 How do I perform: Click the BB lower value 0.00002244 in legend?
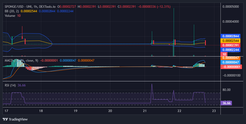point(65,11)
